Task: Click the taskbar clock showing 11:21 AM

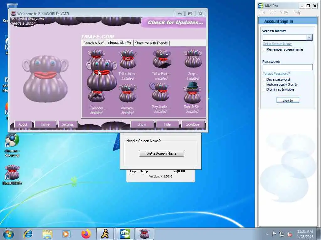Action: click(x=305, y=234)
